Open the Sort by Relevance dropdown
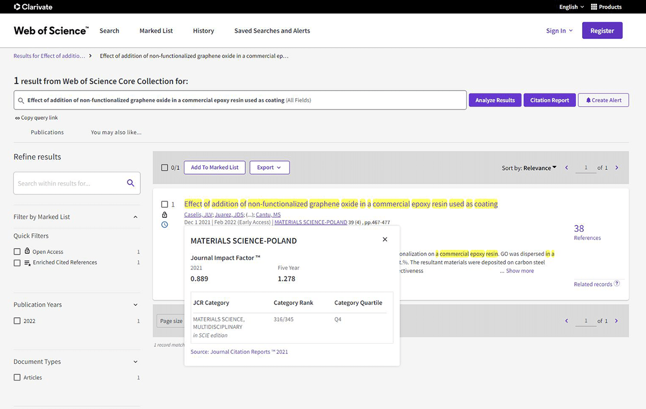The height and width of the screenshot is (409, 646). click(540, 168)
